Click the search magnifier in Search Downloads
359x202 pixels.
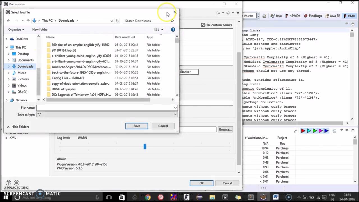[172, 21]
